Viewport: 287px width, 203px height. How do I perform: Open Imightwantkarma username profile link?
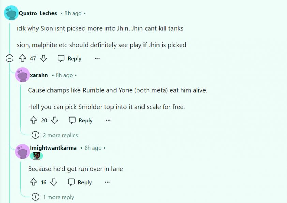(53, 148)
